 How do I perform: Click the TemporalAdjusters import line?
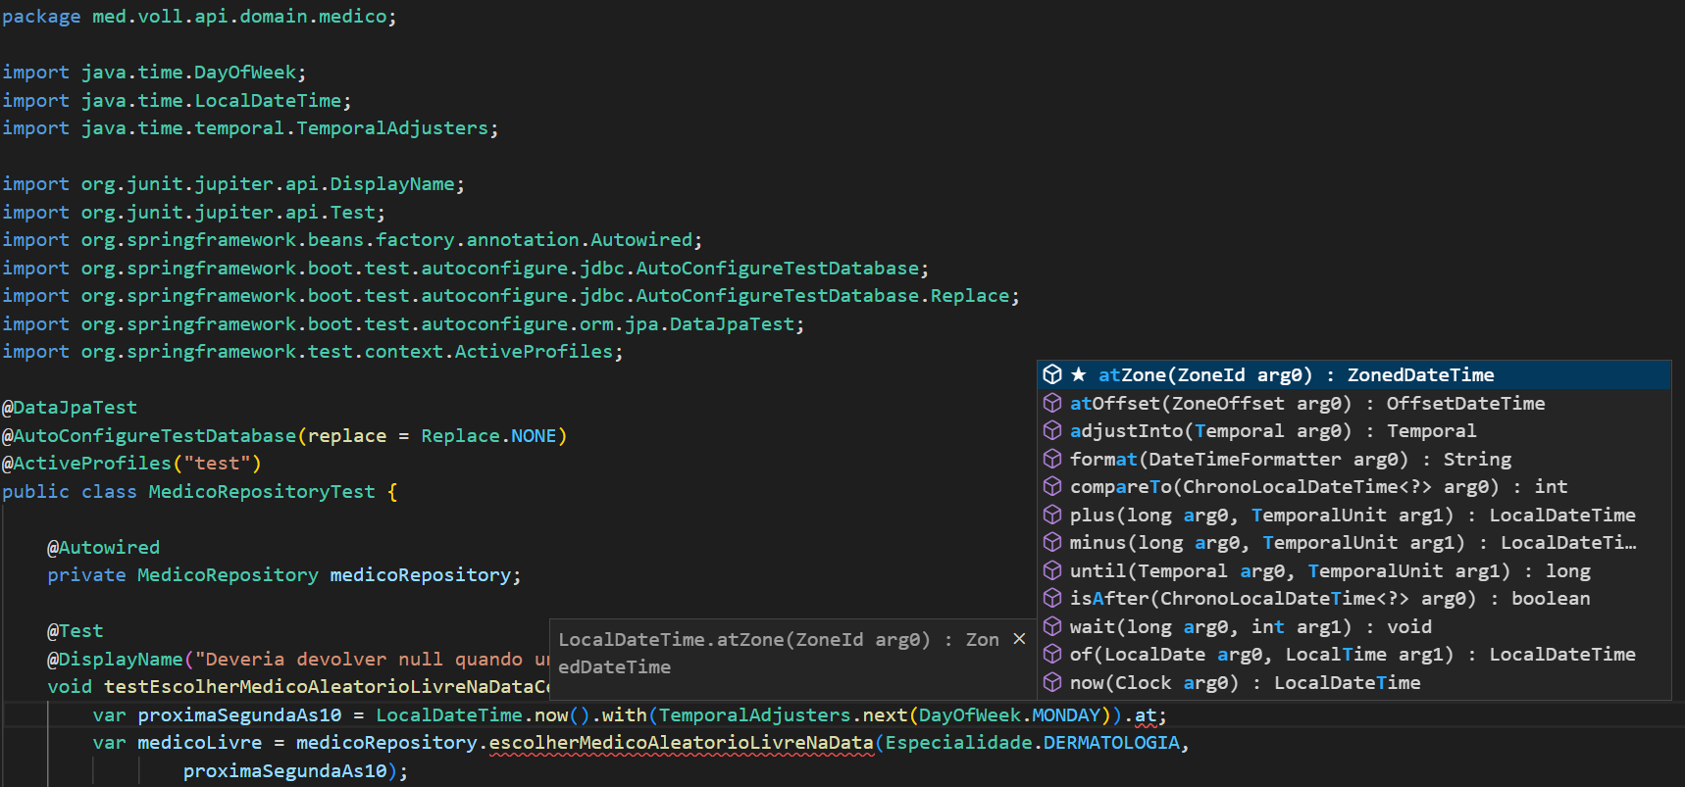[x=250, y=128]
